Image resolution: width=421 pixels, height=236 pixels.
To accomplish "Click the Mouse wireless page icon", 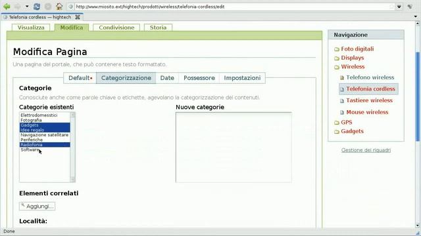I will (342, 112).
